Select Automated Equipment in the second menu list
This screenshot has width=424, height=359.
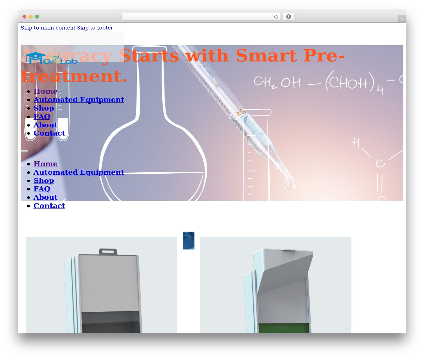click(x=79, y=172)
